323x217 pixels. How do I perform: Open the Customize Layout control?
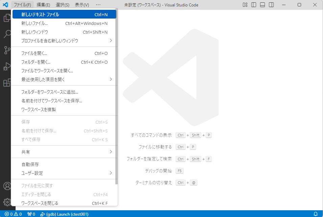[x=245, y=5]
